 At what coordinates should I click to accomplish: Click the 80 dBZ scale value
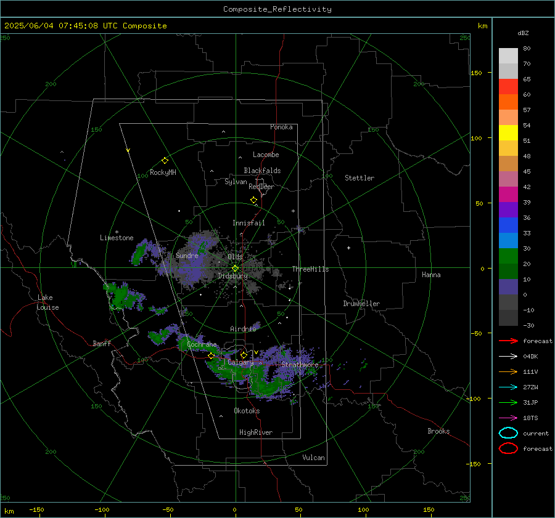[x=527, y=49]
